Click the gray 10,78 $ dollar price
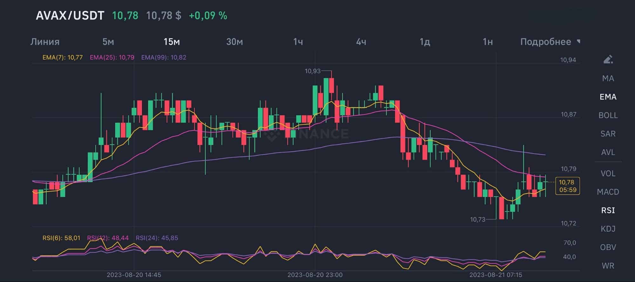635x282 pixels. 164,16
